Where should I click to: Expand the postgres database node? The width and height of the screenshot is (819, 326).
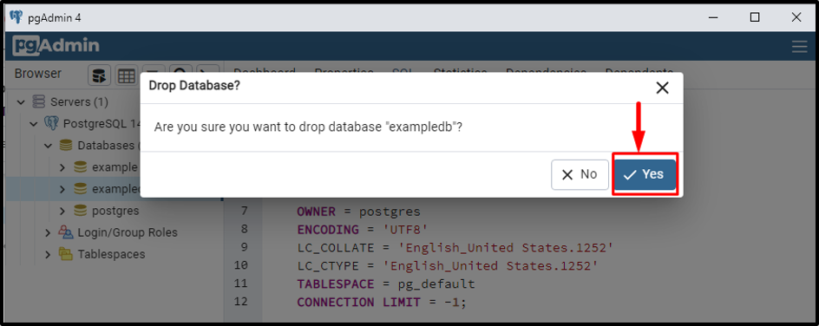point(62,211)
